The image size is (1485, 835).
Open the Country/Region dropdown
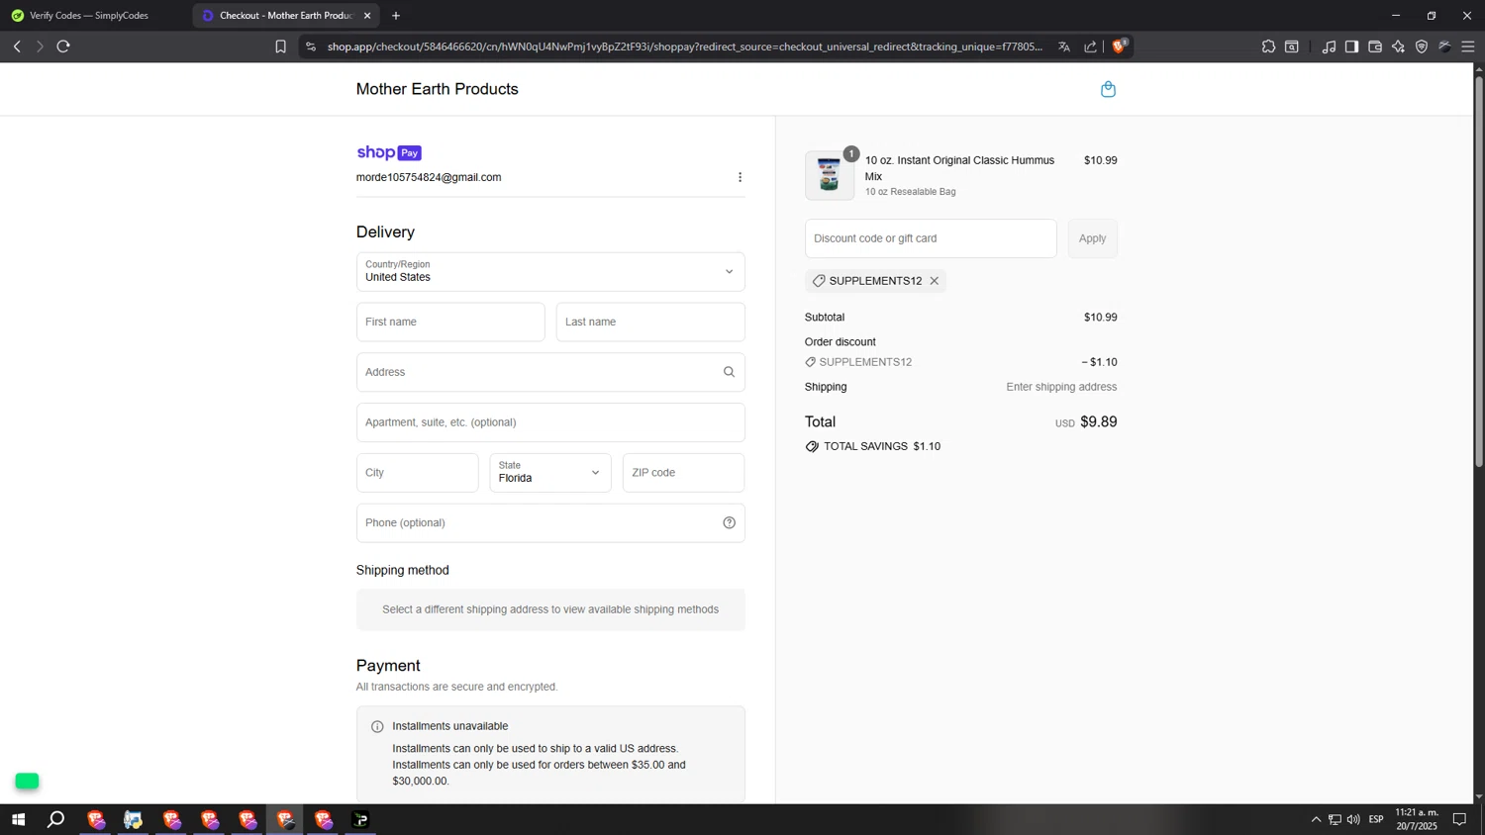point(550,271)
